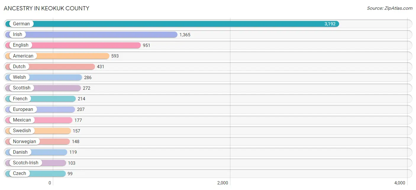Select the 214 value beside French

pyautogui.click(x=81, y=99)
